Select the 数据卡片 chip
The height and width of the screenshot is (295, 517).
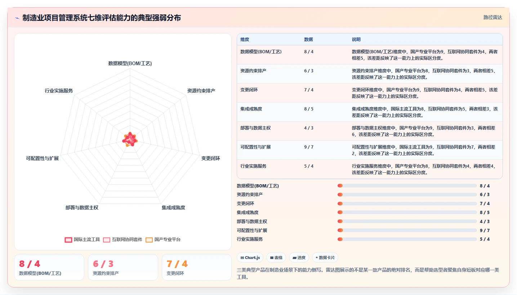click(325, 258)
